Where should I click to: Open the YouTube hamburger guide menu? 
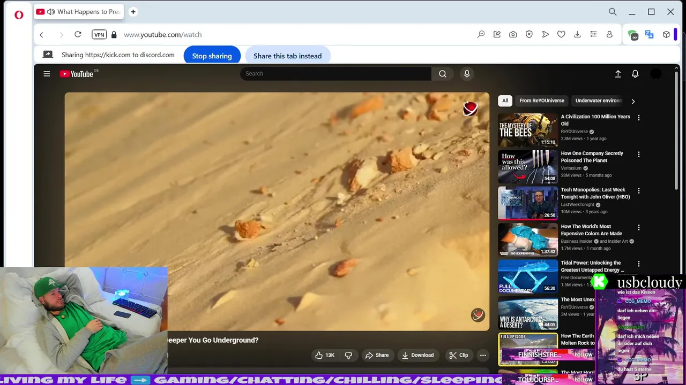point(47,74)
